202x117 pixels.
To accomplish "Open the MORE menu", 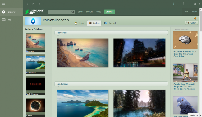I will 98,12.
